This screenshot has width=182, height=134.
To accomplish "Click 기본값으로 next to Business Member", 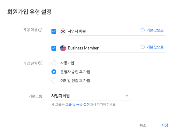I will click(x=155, y=47).
